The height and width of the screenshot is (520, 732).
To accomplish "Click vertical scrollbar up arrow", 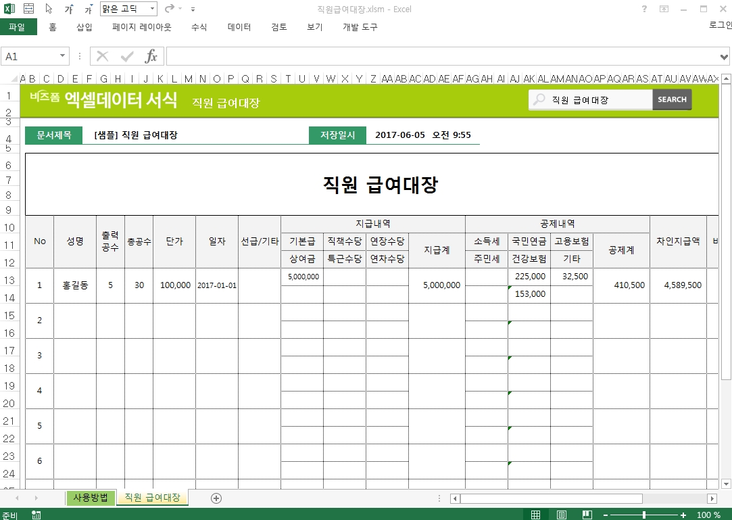I will coord(725,79).
